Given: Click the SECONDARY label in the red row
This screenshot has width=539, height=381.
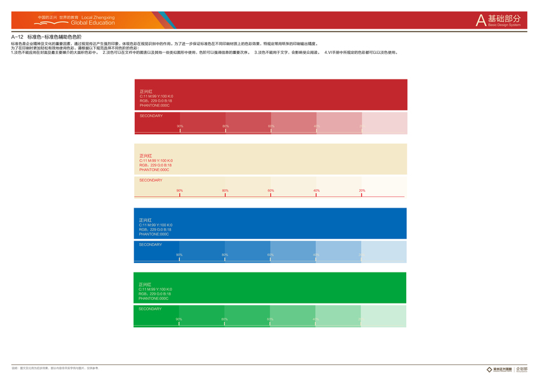Looking at the screenshot, I should 151,116.
